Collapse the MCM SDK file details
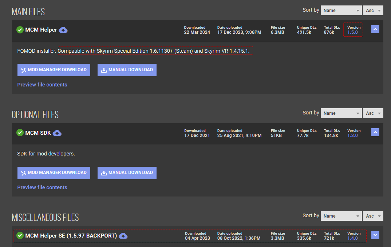The width and height of the screenshot is (391, 247). (x=375, y=132)
